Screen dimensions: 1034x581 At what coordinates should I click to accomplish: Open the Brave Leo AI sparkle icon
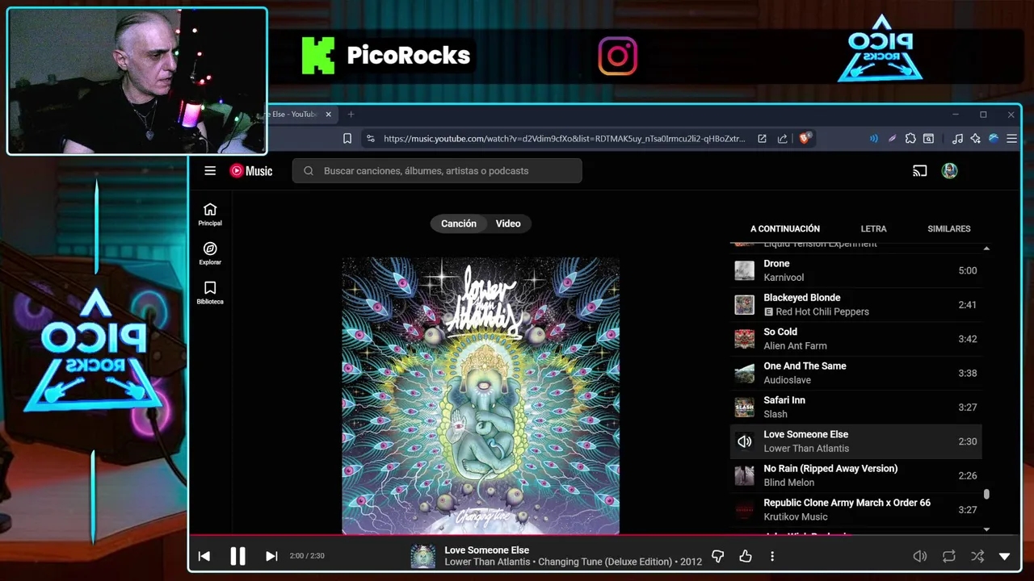click(x=975, y=139)
